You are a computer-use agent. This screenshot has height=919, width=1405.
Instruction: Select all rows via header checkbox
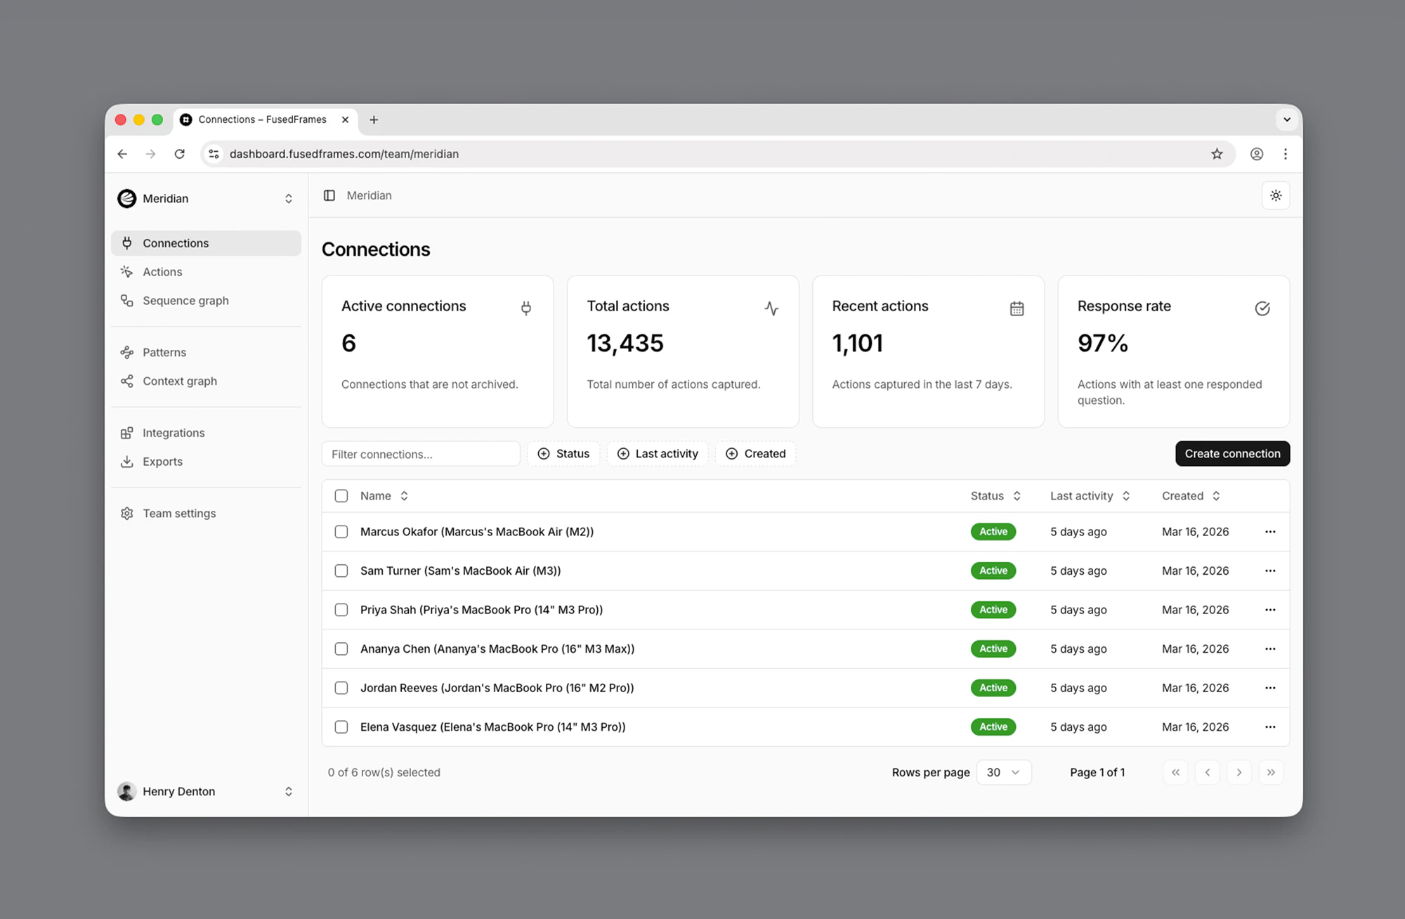pyautogui.click(x=341, y=496)
